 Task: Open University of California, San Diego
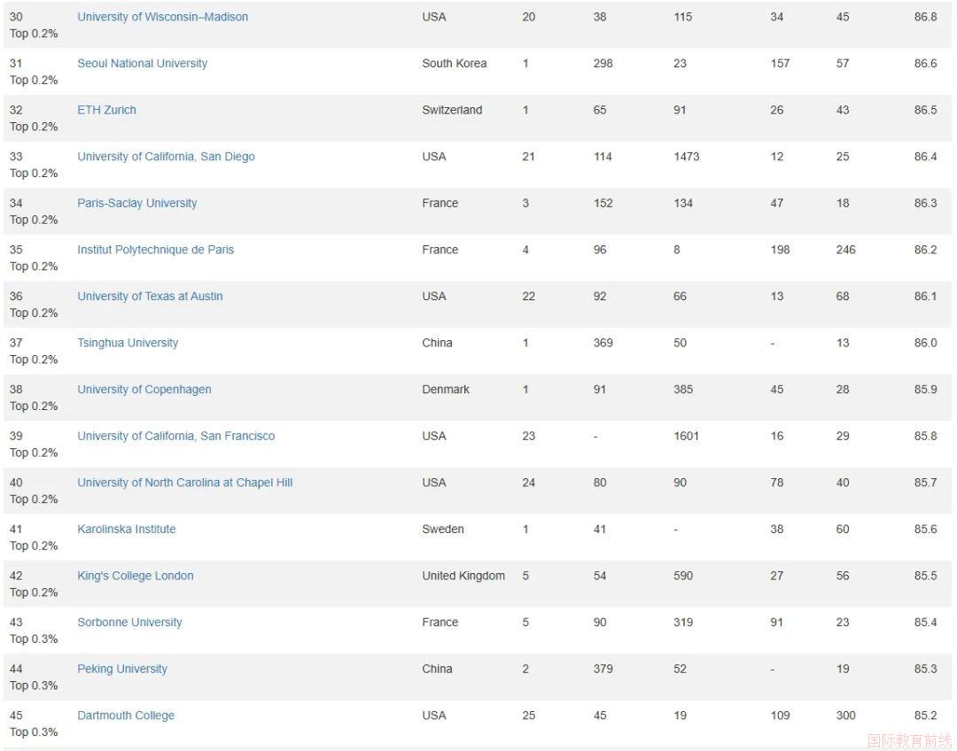pos(166,157)
